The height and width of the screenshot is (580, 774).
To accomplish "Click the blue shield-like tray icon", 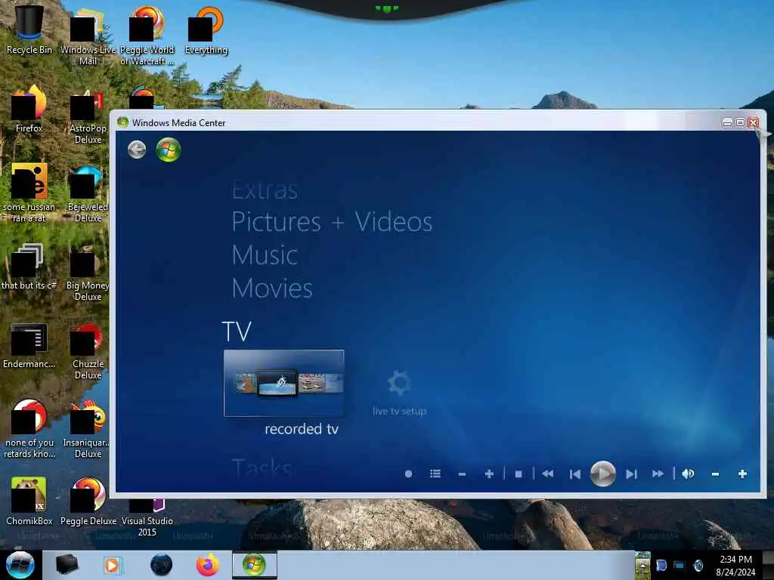I will 661,565.
